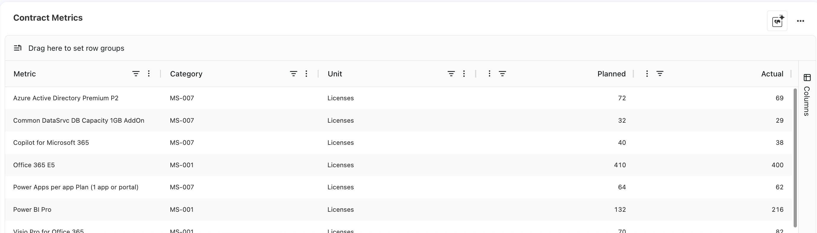Click planned value 32 for Common DataSrvc
The height and width of the screenshot is (233, 817).
[x=622, y=120]
